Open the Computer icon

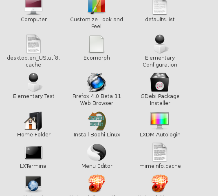click(x=33, y=7)
